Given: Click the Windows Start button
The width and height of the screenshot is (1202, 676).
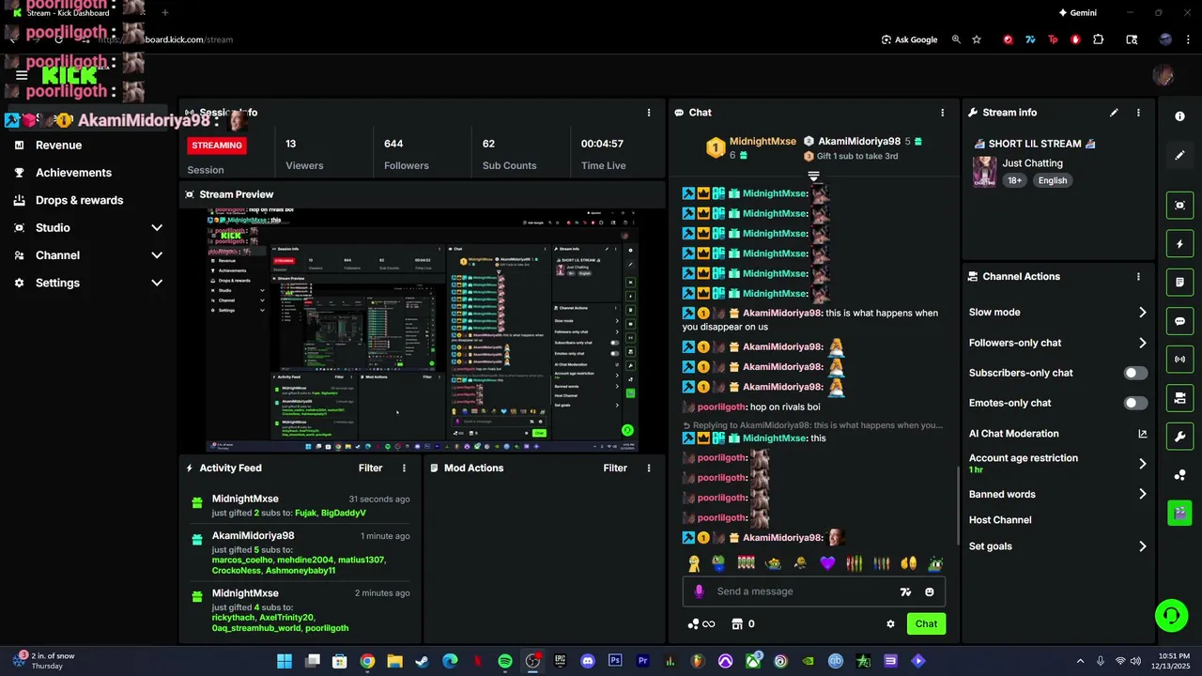Looking at the screenshot, I should 285,661.
